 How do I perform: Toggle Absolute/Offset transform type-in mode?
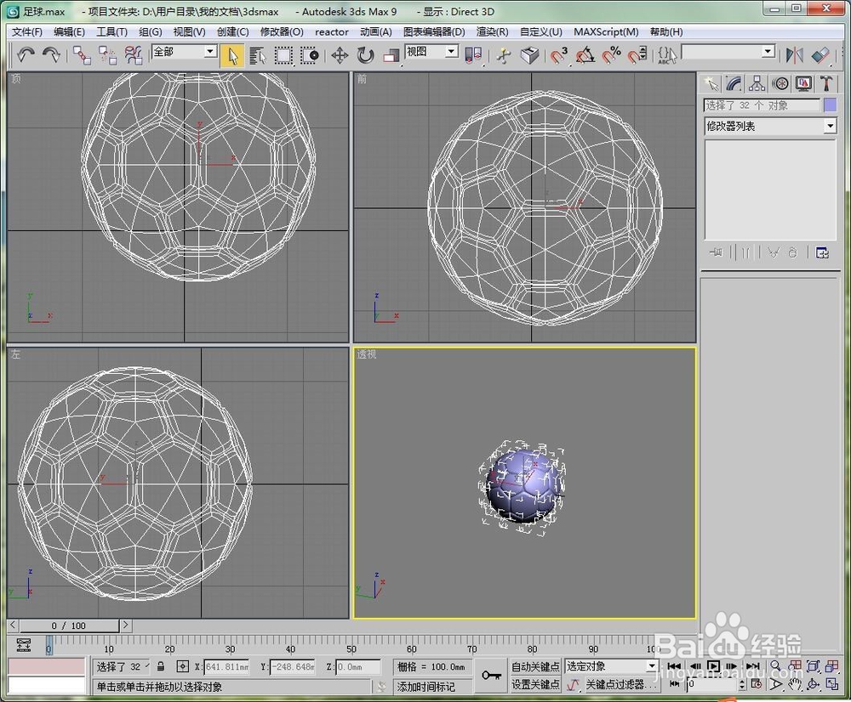coord(183,666)
